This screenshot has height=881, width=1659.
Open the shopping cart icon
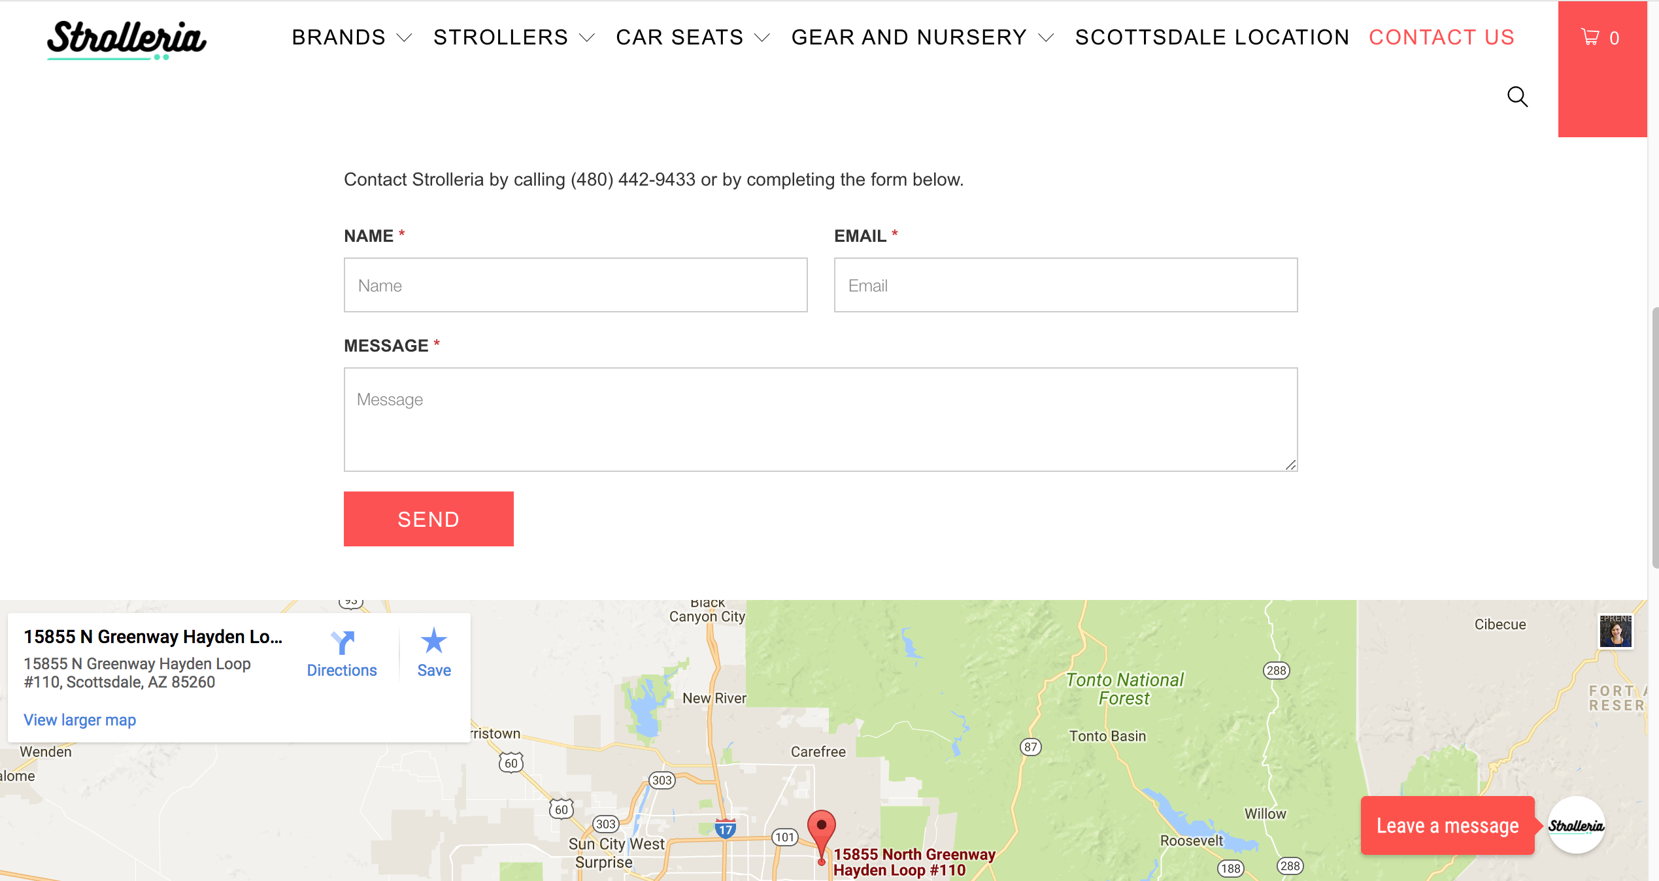coord(1590,37)
